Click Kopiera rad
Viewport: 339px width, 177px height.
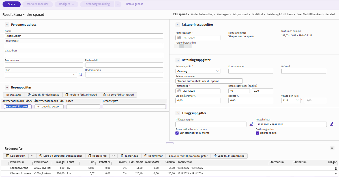point(98,156)
